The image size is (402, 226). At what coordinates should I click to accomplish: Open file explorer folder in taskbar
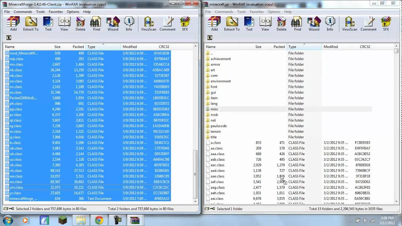point(81,220)
